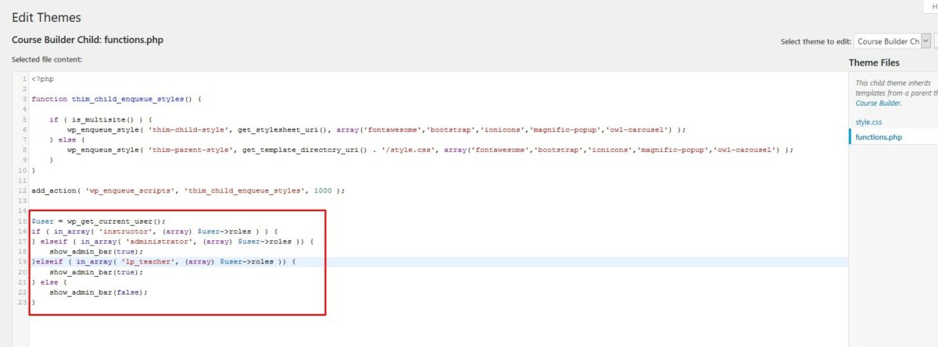Image resolution: width=938 pixels, height=347 pixels.
Task: Click gutter line number 23
Action: (x=23, y=303)
